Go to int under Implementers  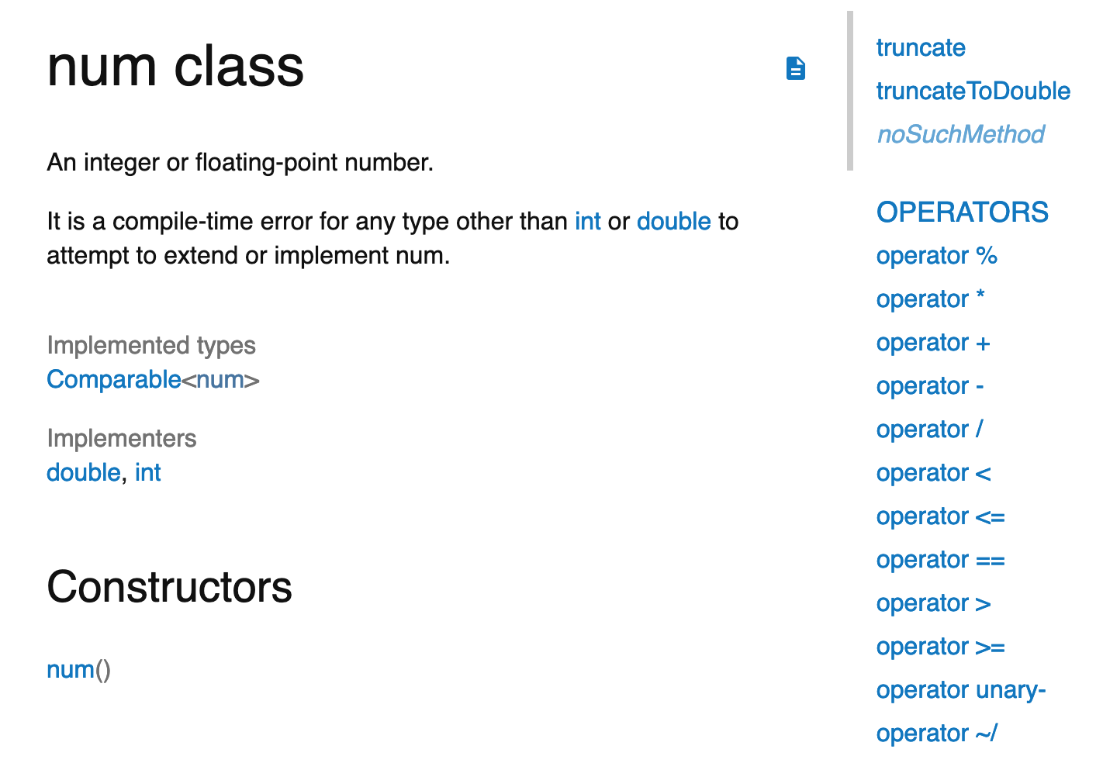147,473
